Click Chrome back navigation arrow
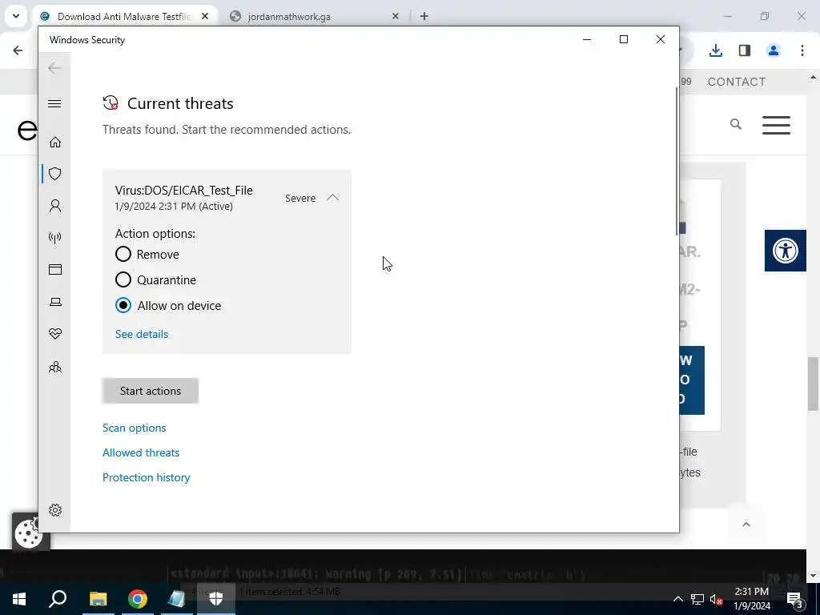The image size is (820, 615). click(x=18, y=50)
